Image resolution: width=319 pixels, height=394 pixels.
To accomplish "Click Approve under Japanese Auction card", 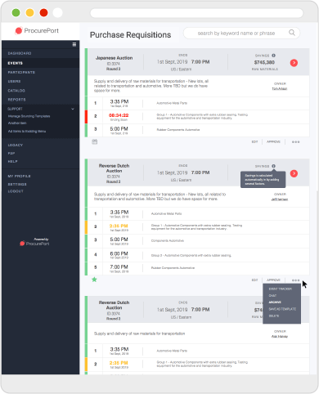I will [x=273, y=142].
